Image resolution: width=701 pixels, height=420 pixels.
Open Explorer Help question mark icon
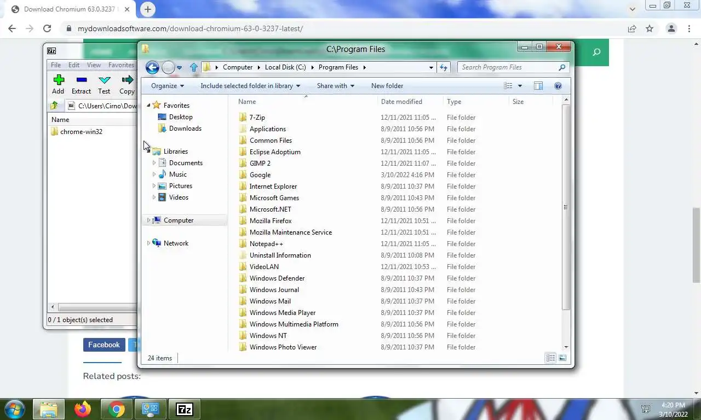[558, 86]
